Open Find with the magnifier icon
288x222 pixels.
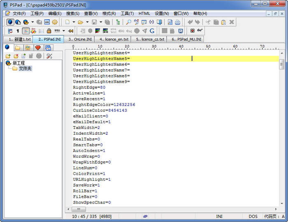[x=128, y=22]
